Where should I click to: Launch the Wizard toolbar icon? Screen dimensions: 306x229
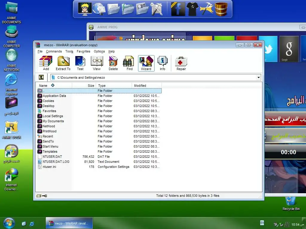point(146,63)
